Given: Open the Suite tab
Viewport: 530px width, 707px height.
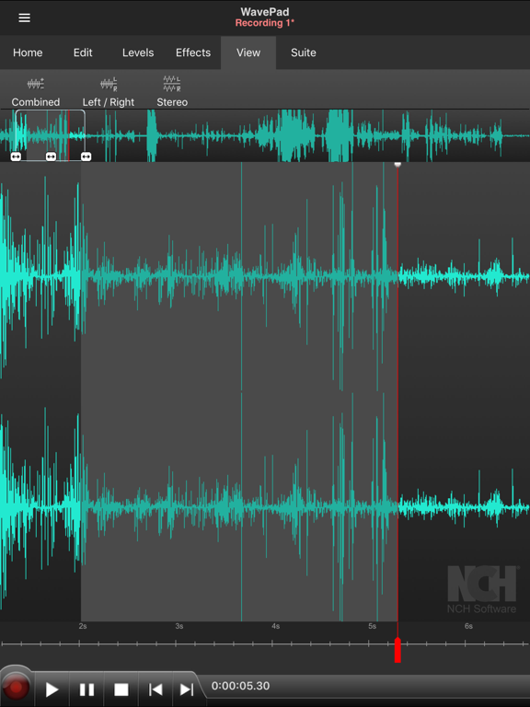Looking at the screenshot, I should 304,52.
